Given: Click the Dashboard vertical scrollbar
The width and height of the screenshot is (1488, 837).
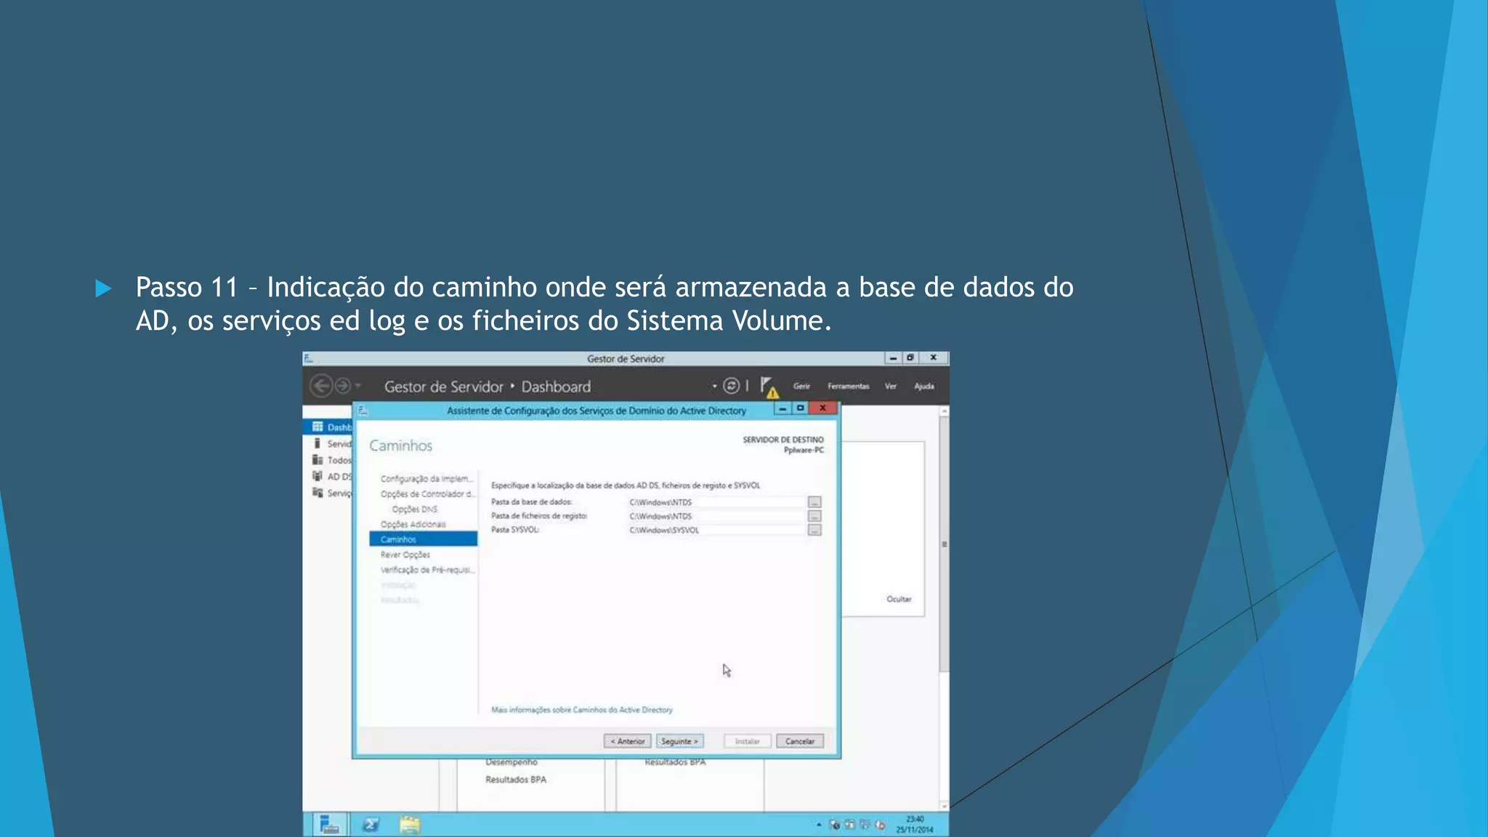Looking at the screenshot, I should 944,545.
